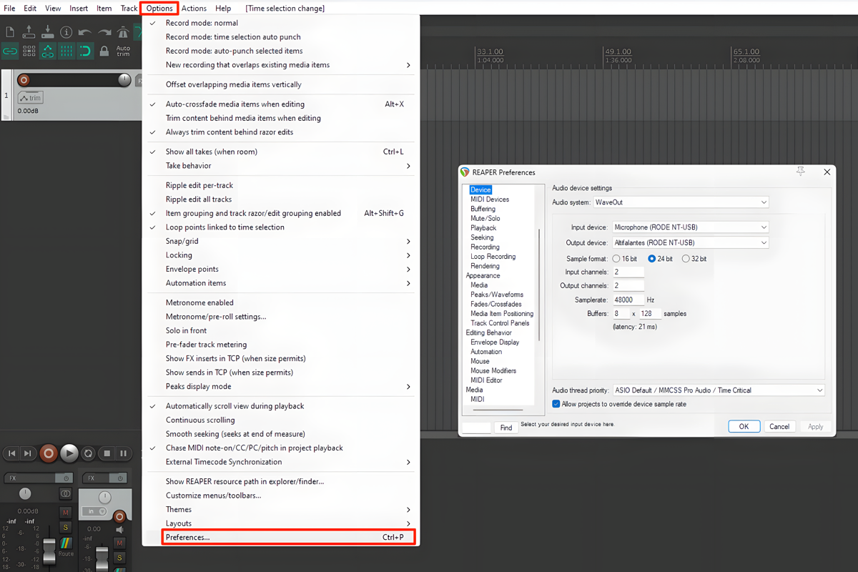Toggle the locking padlock icon
The width and height of the screenshot is (858, 572).
click(x=104, y=51)
